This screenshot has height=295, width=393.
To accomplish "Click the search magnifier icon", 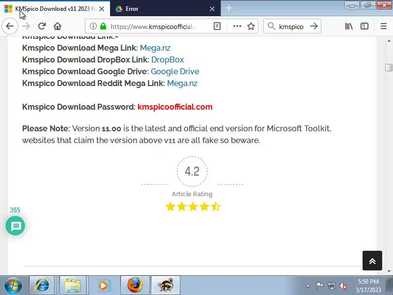I will [x=272, y=26].
